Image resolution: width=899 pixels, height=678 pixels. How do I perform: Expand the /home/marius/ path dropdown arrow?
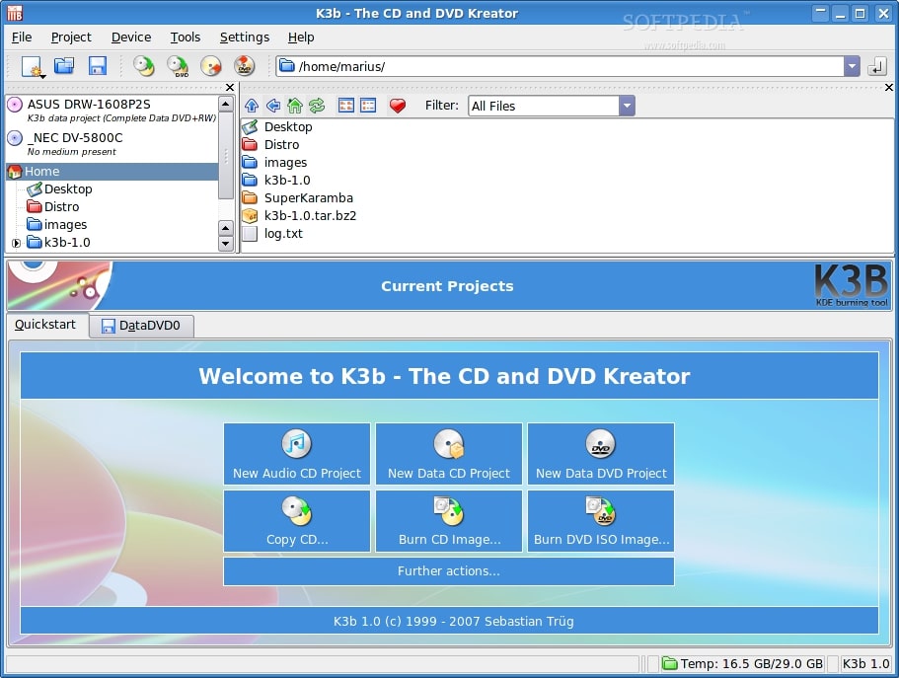(852, 66)
